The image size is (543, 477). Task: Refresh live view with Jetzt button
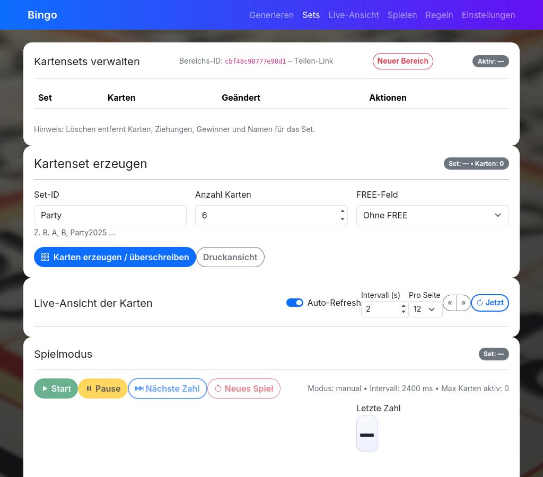(x=489, y=303)
